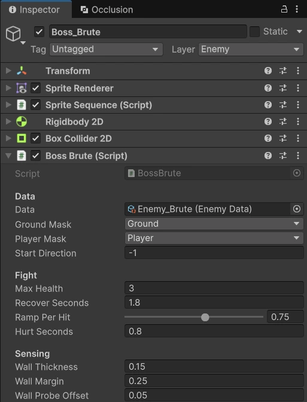This screenshot has width=307, height=402.
Task: Expand the Transform component
Action: 8,71
